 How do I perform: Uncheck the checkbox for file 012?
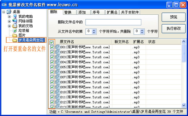pyautogui.click(x=52, y=102)
